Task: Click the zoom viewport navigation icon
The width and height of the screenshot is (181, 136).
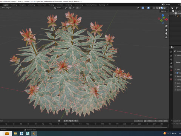Action: pos(166,26)
